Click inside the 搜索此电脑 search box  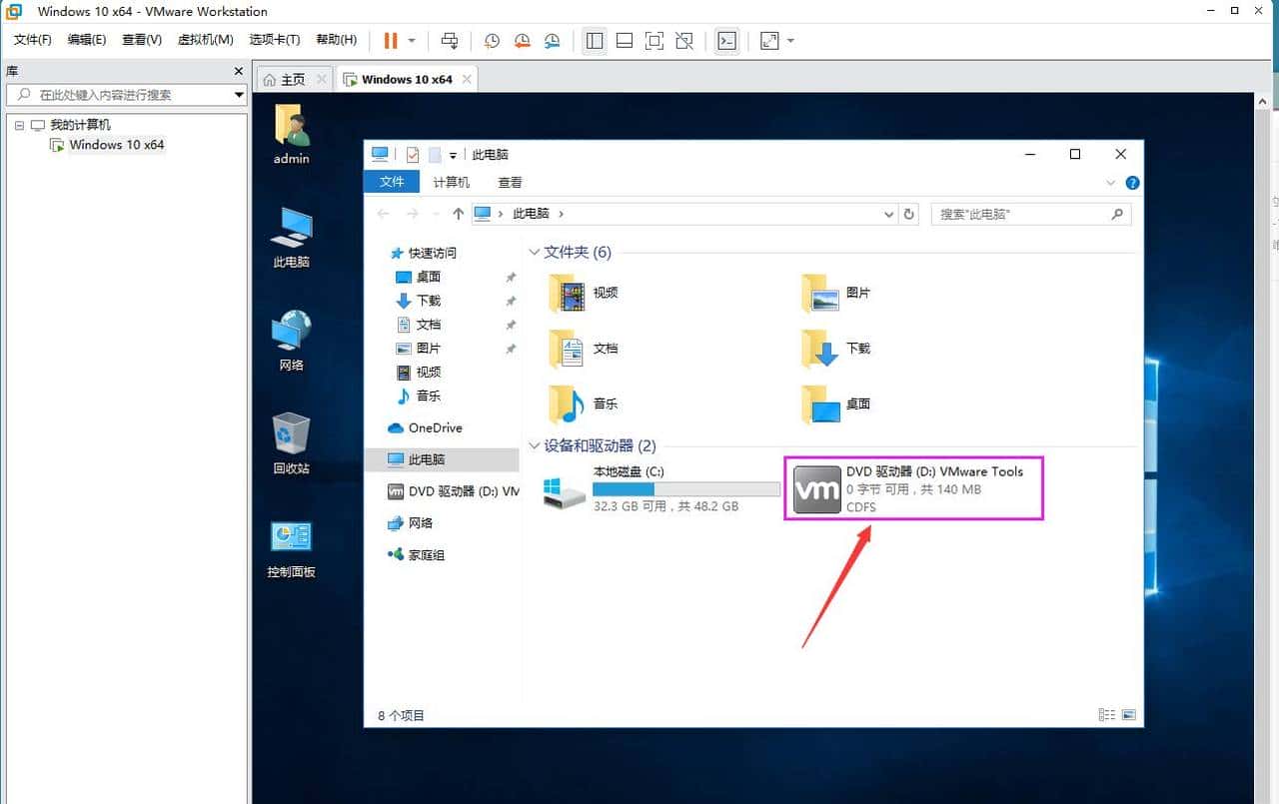pyautogui.click(x=1019, y=213)
